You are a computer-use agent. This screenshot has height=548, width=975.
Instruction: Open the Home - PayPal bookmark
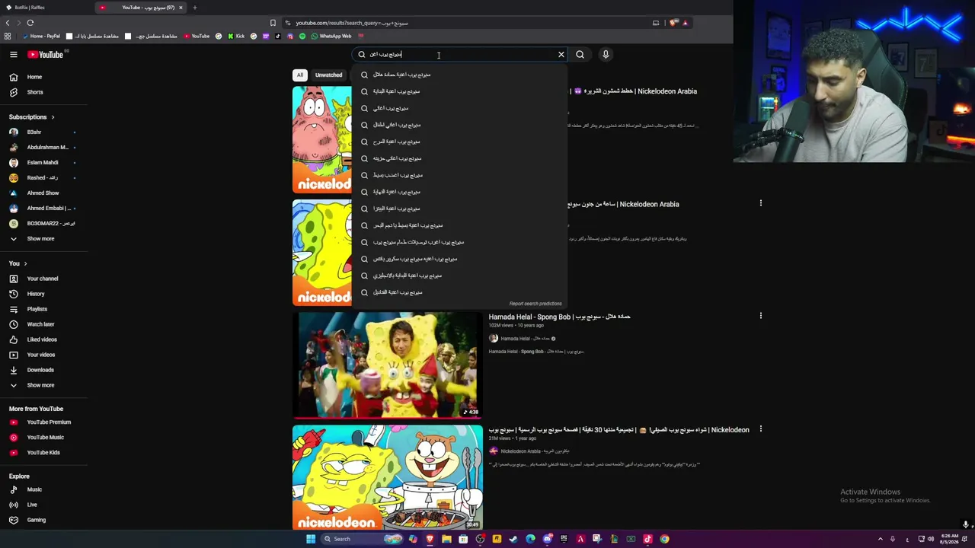coord(42,36)
